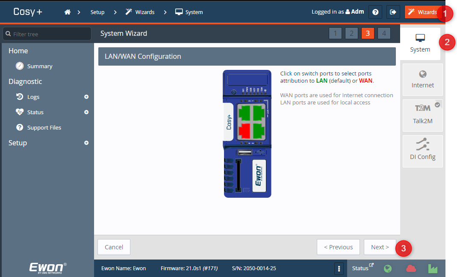Toggle the bottom-right green LAN port
Viewport: 457px width, 277px height.
(260, 130)
